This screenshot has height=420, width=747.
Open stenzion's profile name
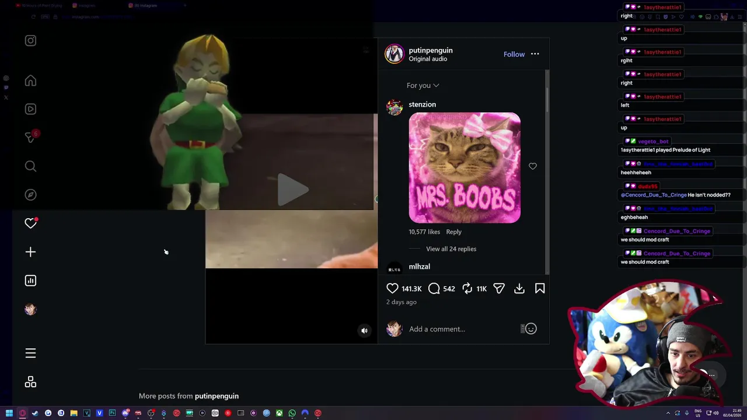[x=423, y=104]
